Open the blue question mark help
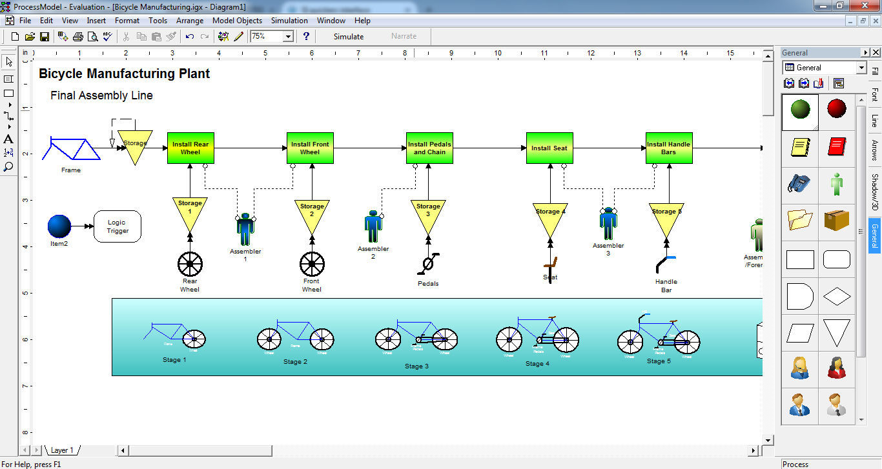The width and height of the screenshot is (882, 469). tap(306, 37)
